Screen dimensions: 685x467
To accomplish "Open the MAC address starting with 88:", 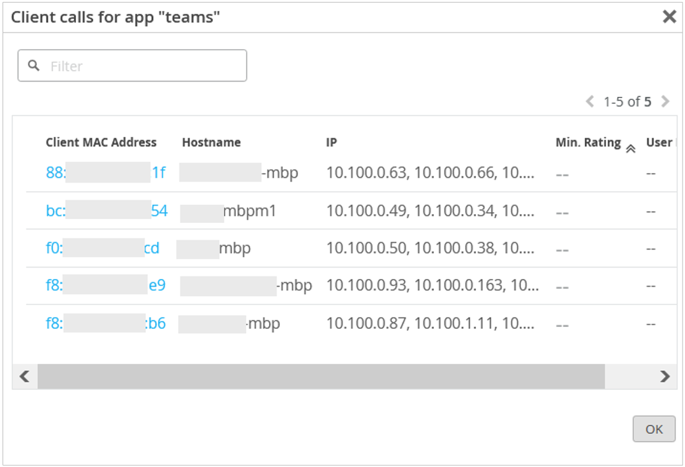I will (105, 173).
